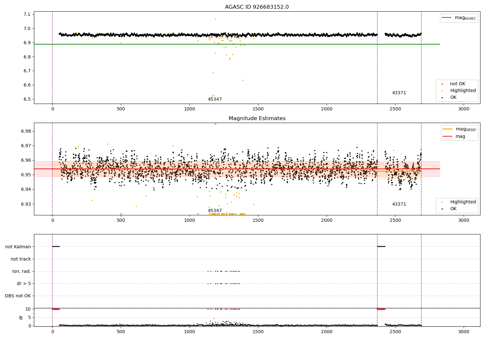485x339 pixels.
Task: Click the 6.94 y-axis tick label
Action: pyautogui.click(x=26, y=190)
